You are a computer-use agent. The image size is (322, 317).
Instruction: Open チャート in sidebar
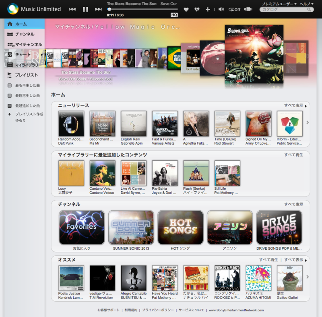(23, 54)
